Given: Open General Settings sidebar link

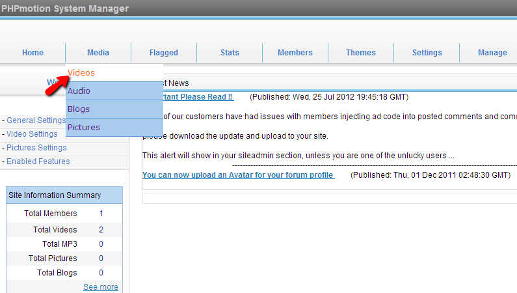Looking at the screenshot, I should click(x=36, y=120).
